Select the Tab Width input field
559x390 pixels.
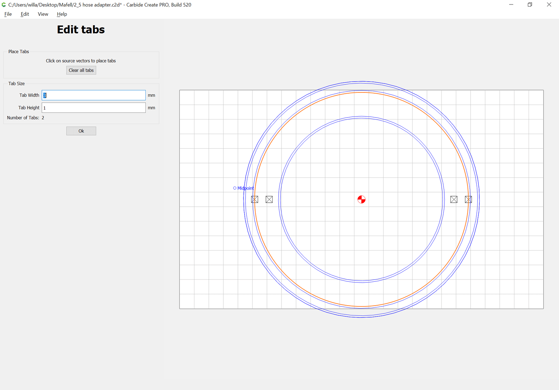click(93, 95)
